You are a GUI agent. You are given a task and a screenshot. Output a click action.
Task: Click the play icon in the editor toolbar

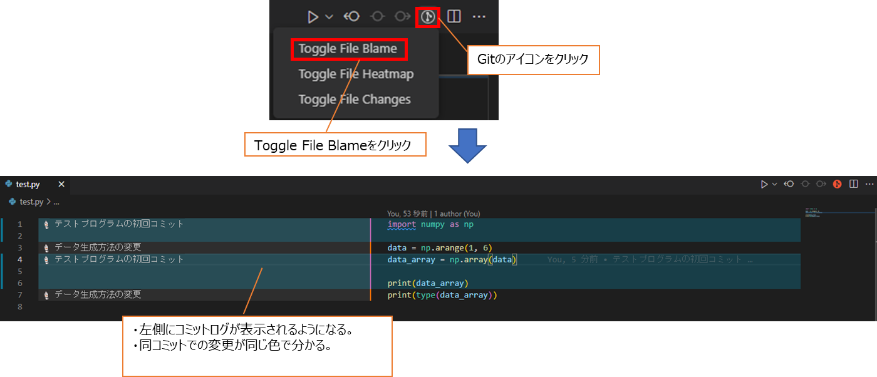765,183
